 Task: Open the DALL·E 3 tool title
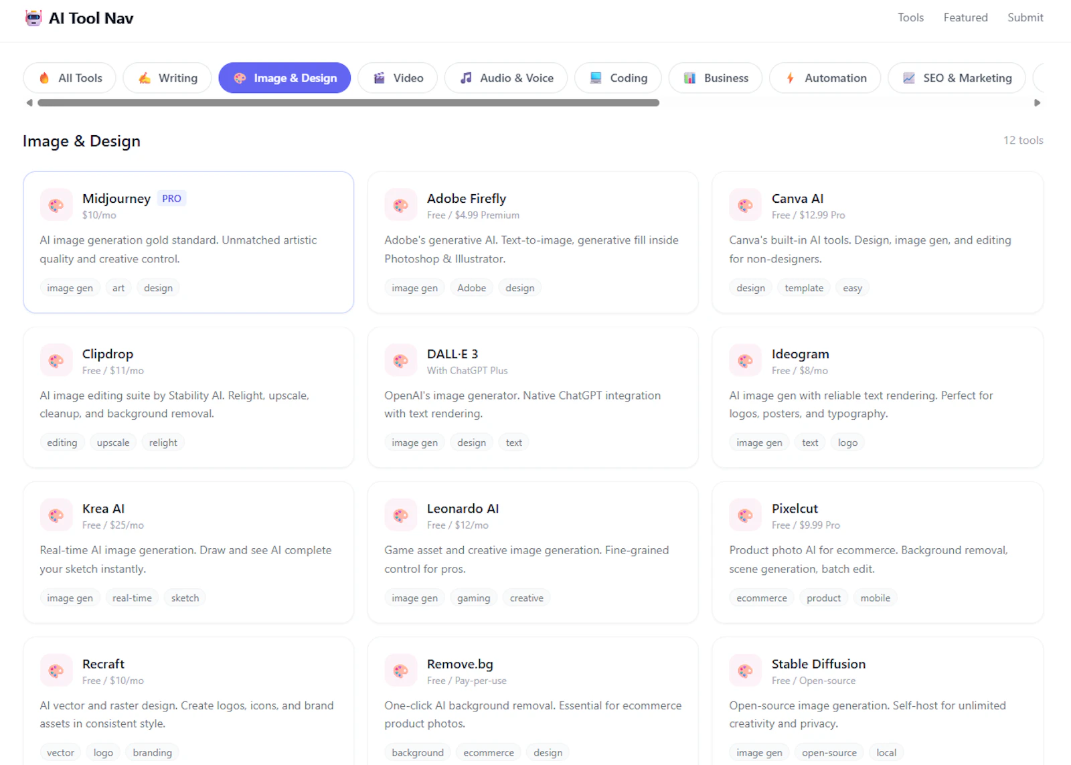[x=452, y=353]
